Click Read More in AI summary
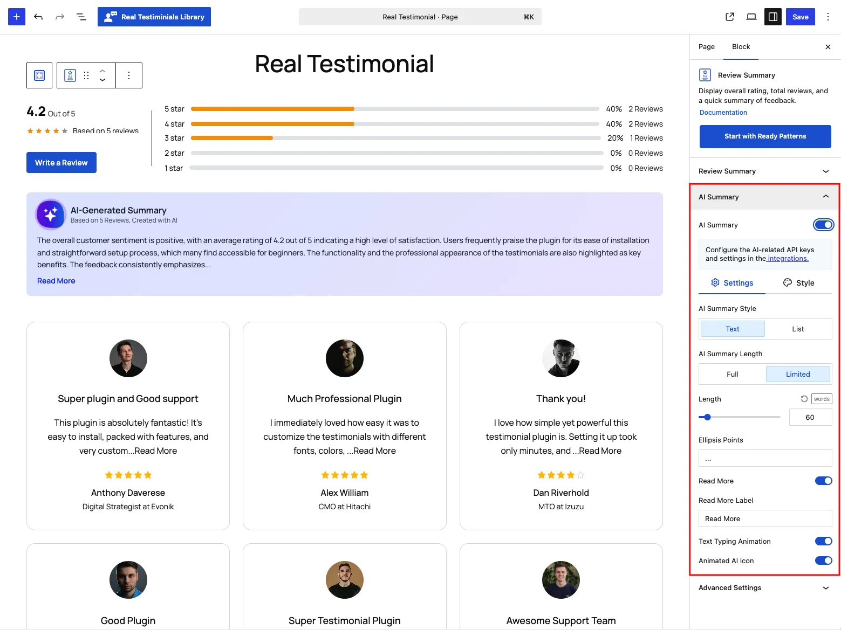Image resolution: width=841 pixels, height=630 pixels. 56,281
